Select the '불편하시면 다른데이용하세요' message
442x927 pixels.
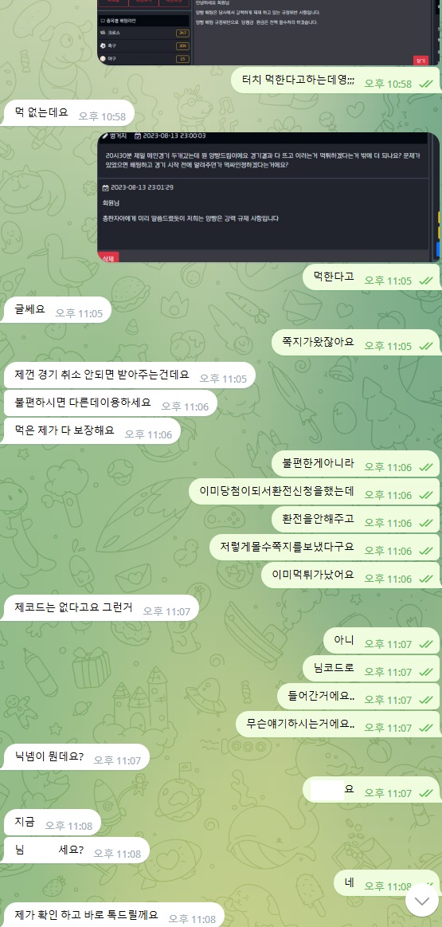pos(109,403)
